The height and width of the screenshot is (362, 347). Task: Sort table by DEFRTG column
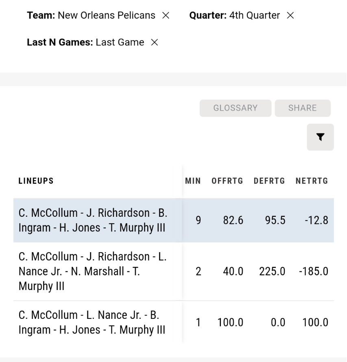click(x=269, y=181)
